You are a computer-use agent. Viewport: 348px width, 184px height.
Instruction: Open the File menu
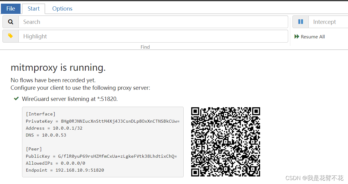click(11, 8)
